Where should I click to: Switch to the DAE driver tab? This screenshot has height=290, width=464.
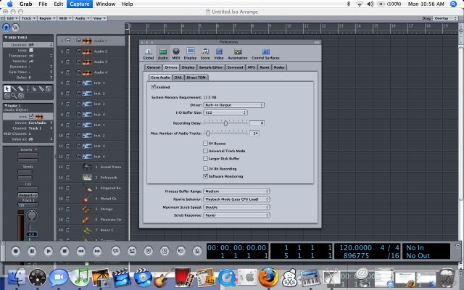pos(178,78)
